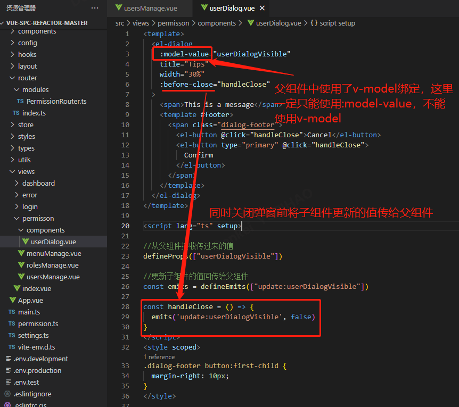The width and height of the screenshot is (459, 407).
Task: Expand the login folder
Action: [x=17, y=206]
